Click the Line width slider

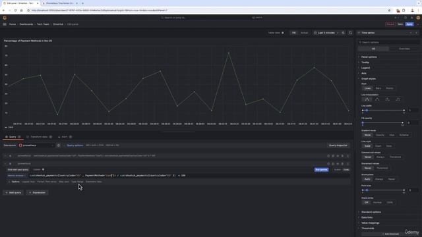pyautogui.click(x=383, y=111)
